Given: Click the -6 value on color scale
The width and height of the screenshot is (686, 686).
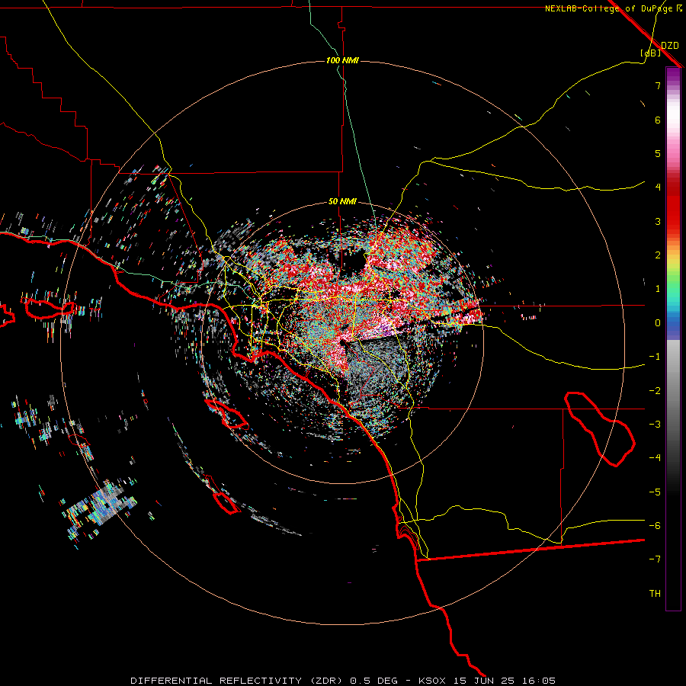Looking at the screenshot, I should coord(655,525).
